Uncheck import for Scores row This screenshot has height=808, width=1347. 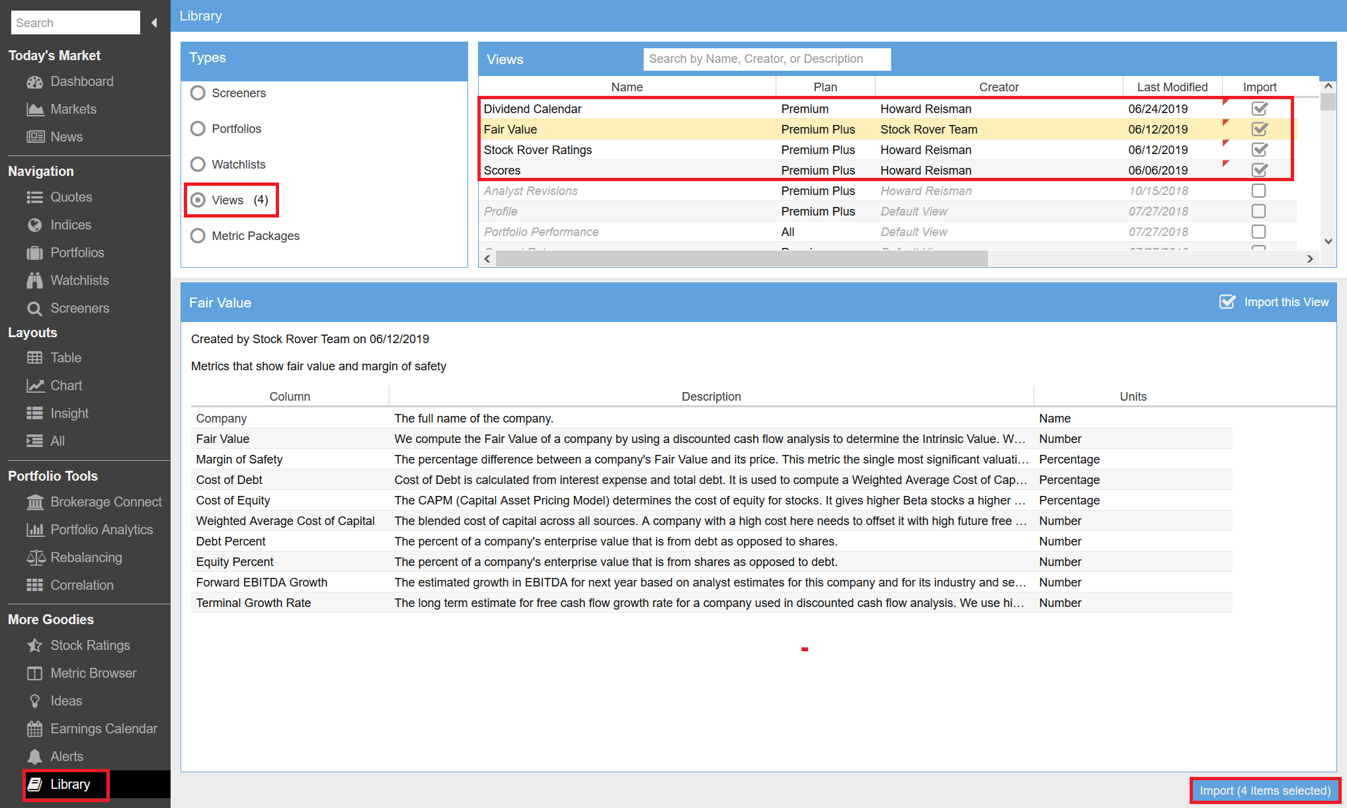click(1259, 170)
